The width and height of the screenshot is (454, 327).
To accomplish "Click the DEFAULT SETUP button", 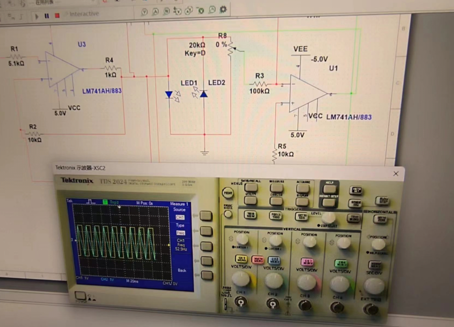I will coord(329,203).
